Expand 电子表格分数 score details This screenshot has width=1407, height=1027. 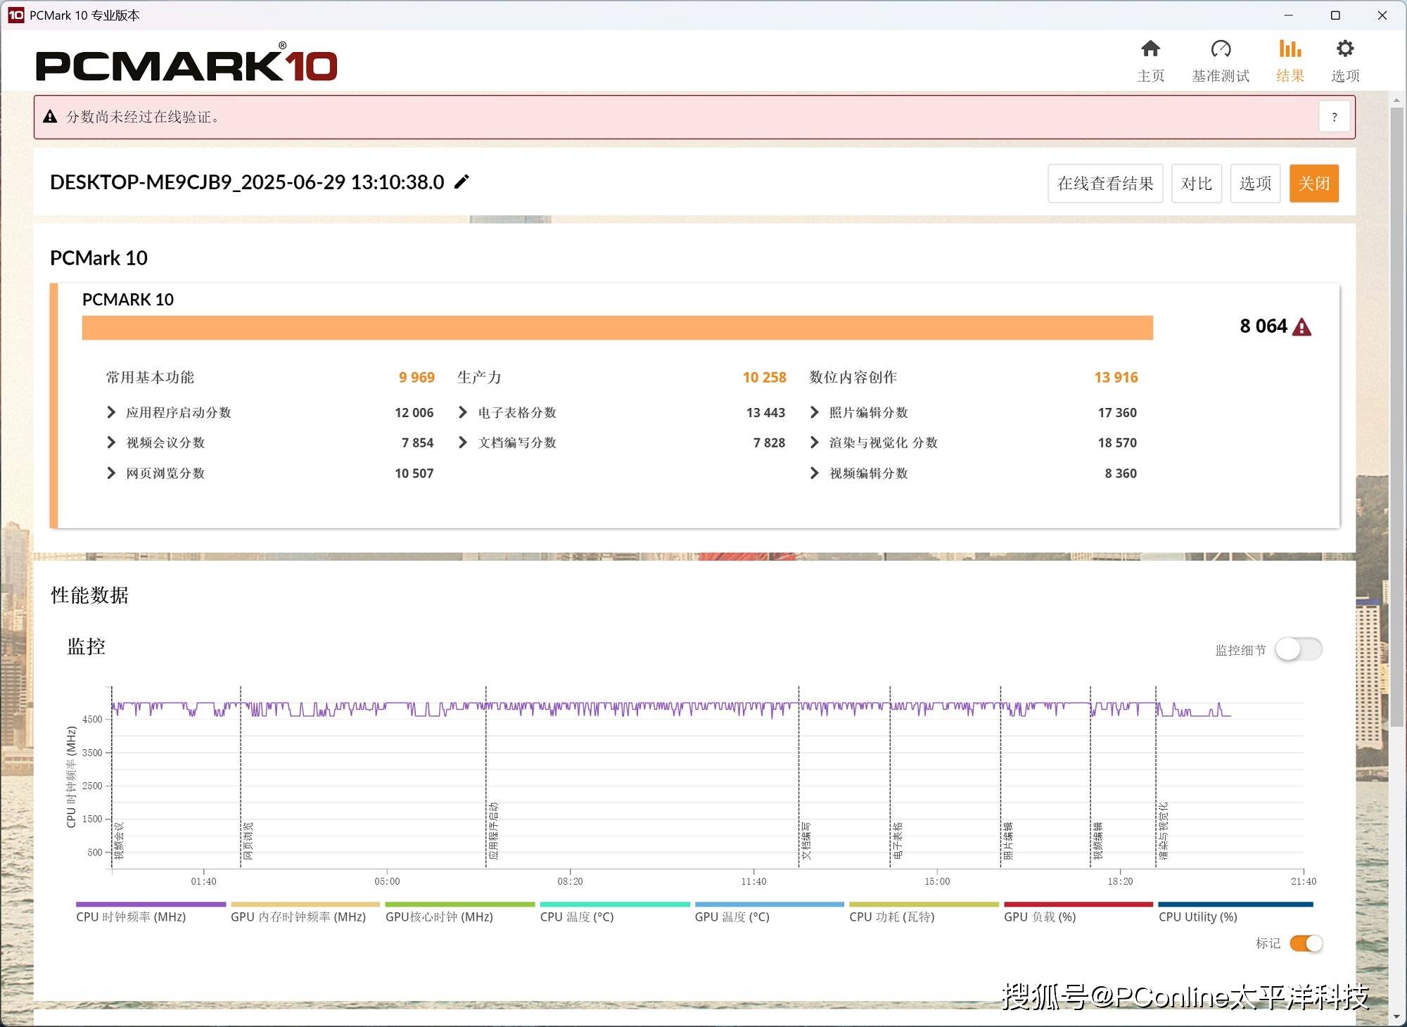(463, 412)
